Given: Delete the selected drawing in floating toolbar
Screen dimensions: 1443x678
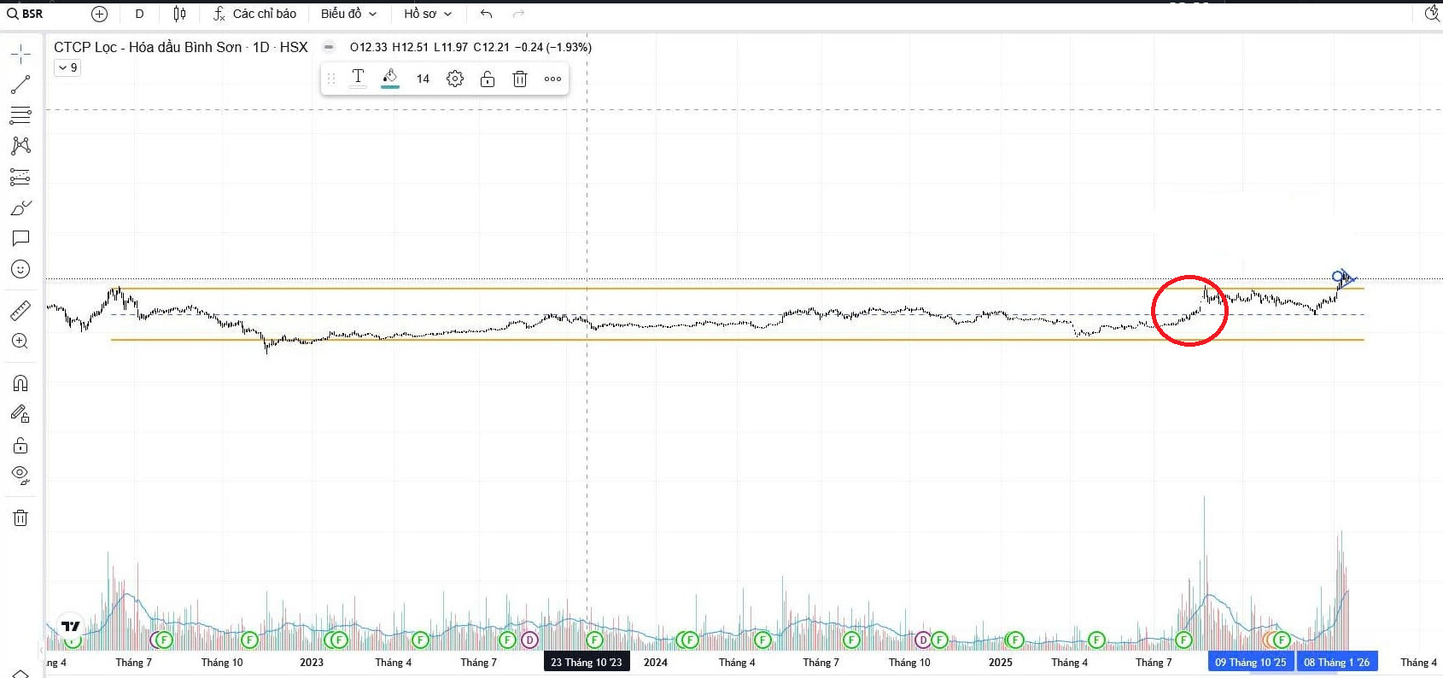Looking at the screenshot, I should [520, 79].
